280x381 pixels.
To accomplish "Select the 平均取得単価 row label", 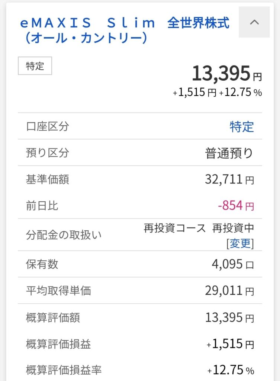I will coord(58,291).
